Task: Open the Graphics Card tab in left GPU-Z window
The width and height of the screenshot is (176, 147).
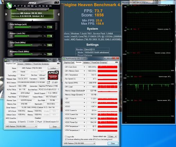Action: (x=11, y=64)
